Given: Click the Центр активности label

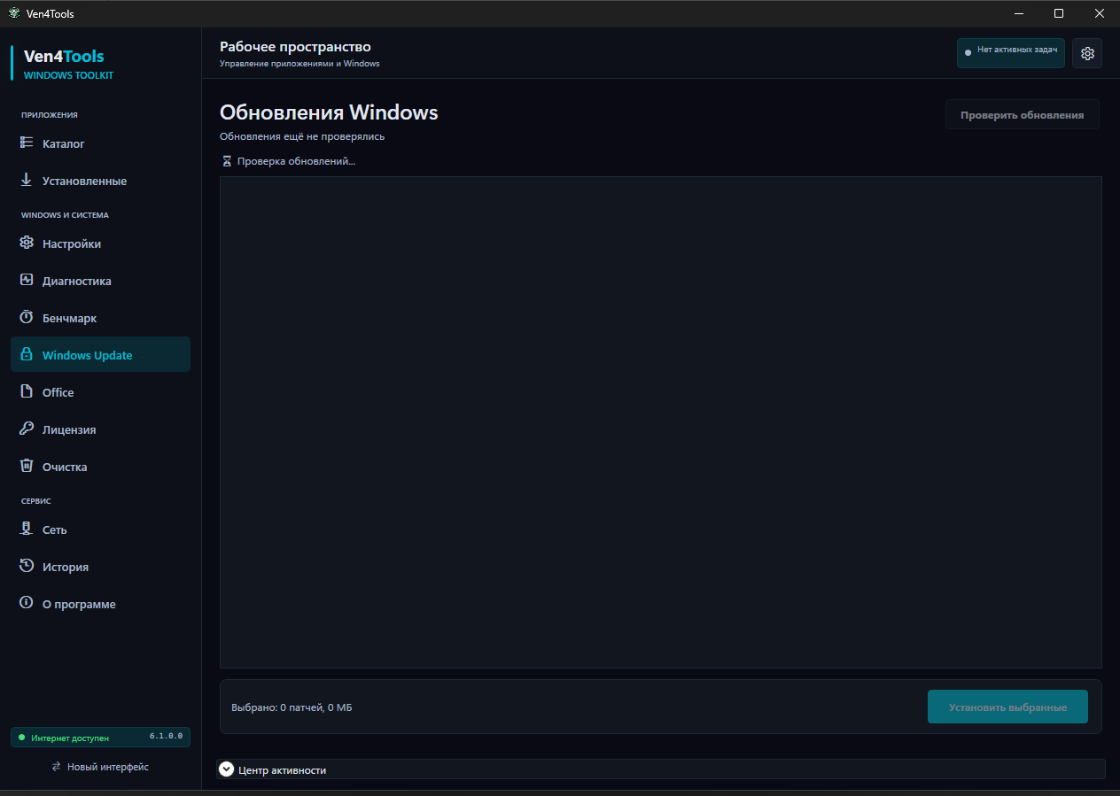Looking at the screenshot, I should 283,770.
